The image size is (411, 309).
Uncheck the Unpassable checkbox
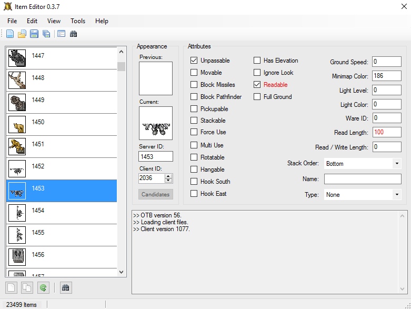pos(194,61)
